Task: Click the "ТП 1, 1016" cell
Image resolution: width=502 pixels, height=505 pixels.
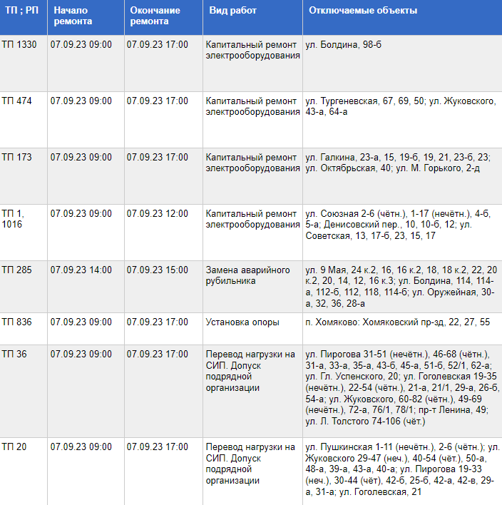Action: 13,219
